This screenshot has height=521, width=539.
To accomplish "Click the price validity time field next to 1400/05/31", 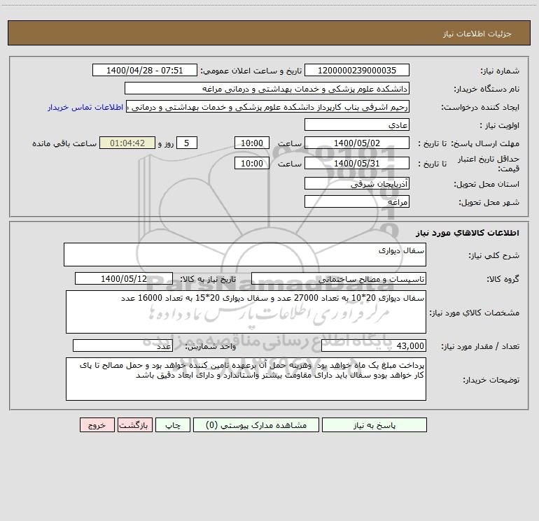I will pyautogui.click(x=251, y=163).
